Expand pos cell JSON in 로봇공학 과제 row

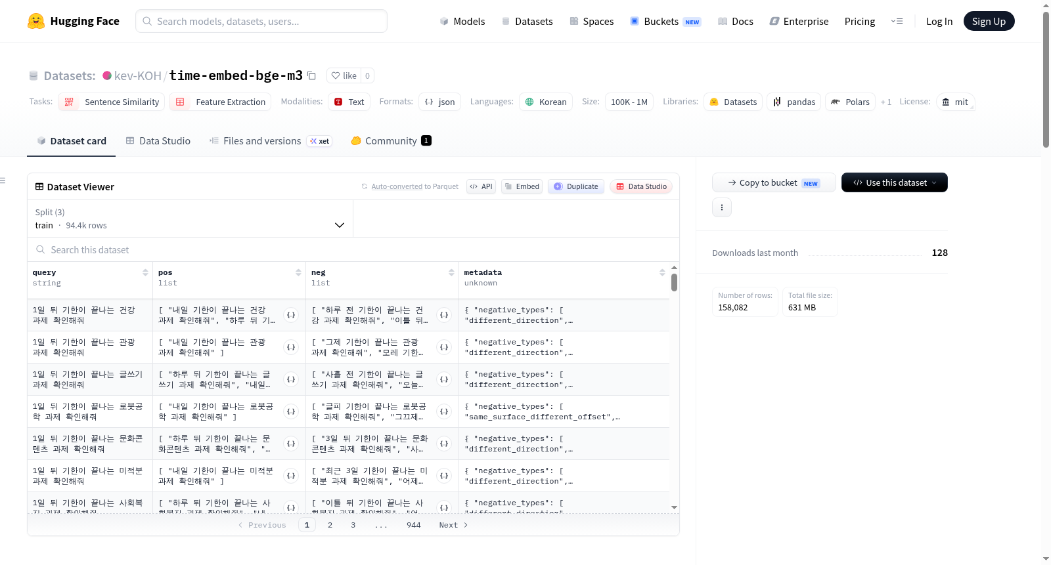291,411
